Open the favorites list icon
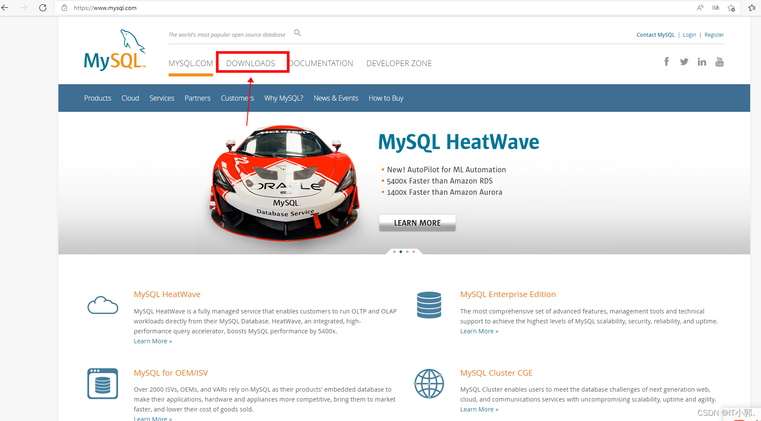This screenshot has width=761, height=421. click(x=752, y=8)
